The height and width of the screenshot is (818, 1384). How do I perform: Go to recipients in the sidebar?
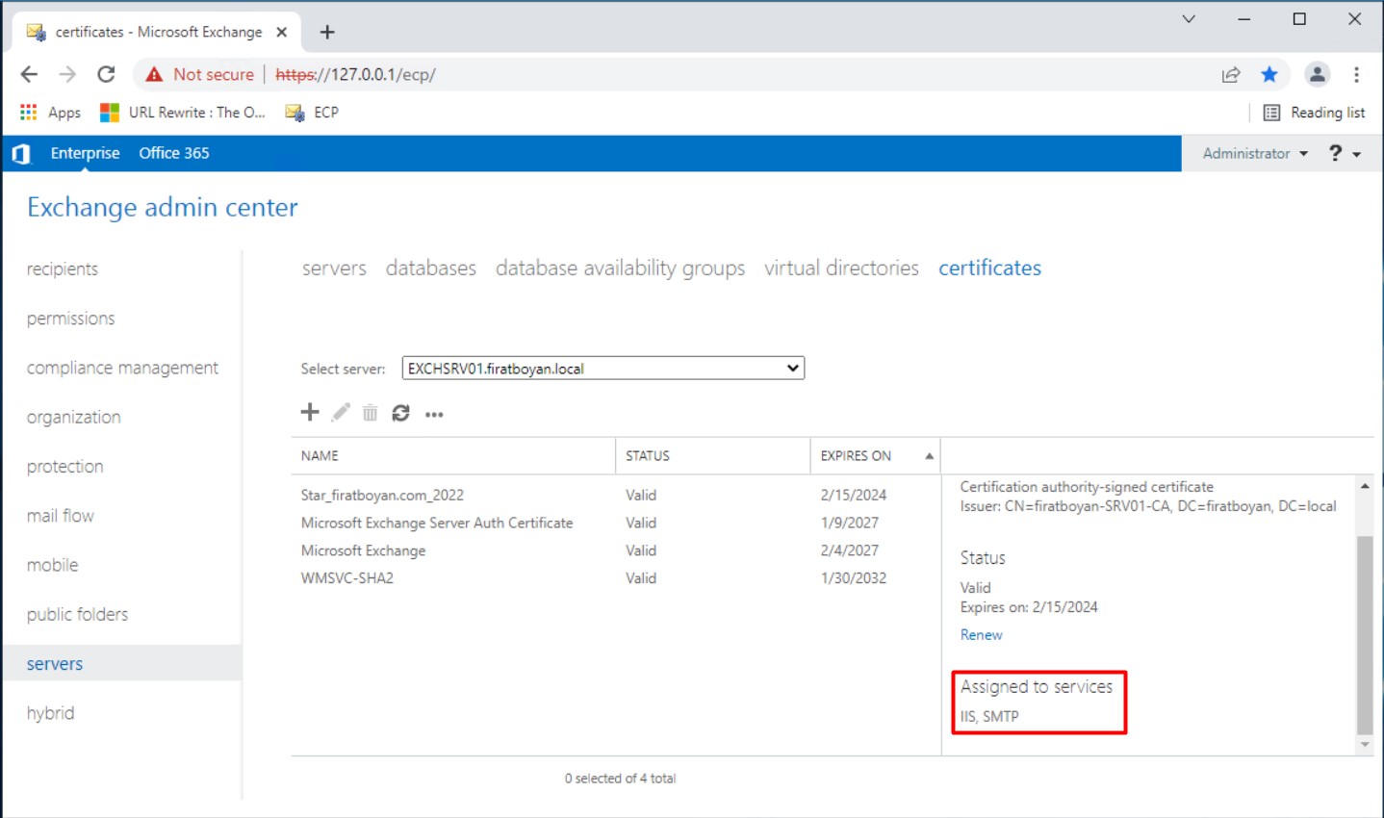click(63, 269)
